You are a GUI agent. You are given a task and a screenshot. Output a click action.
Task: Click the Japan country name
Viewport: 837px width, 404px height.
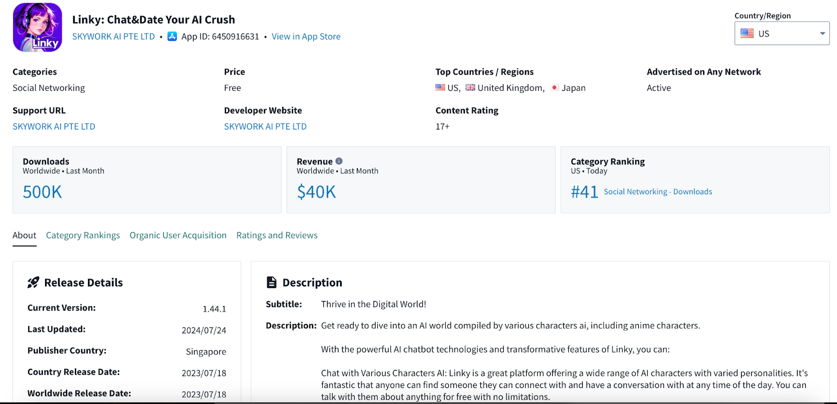(x=573, y=88)
